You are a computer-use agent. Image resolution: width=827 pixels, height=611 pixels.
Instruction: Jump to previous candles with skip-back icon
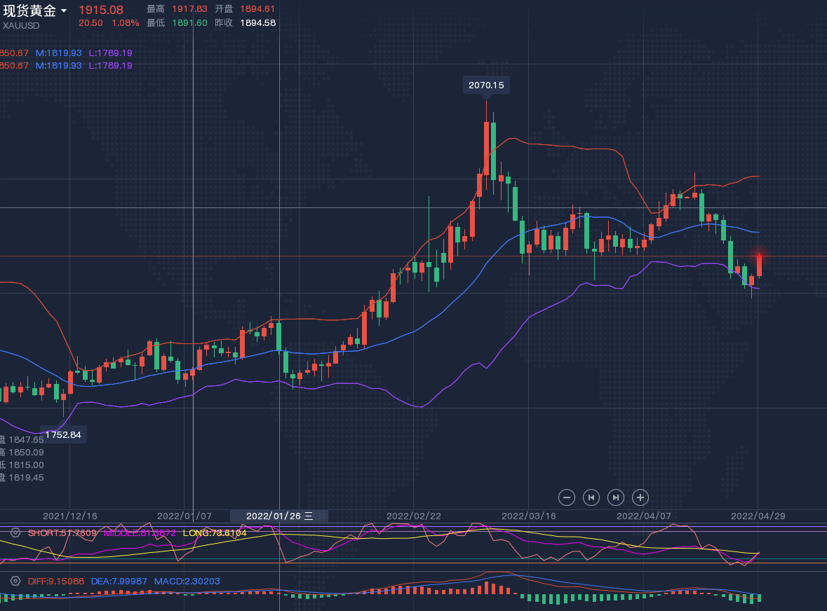click(591, 497)
